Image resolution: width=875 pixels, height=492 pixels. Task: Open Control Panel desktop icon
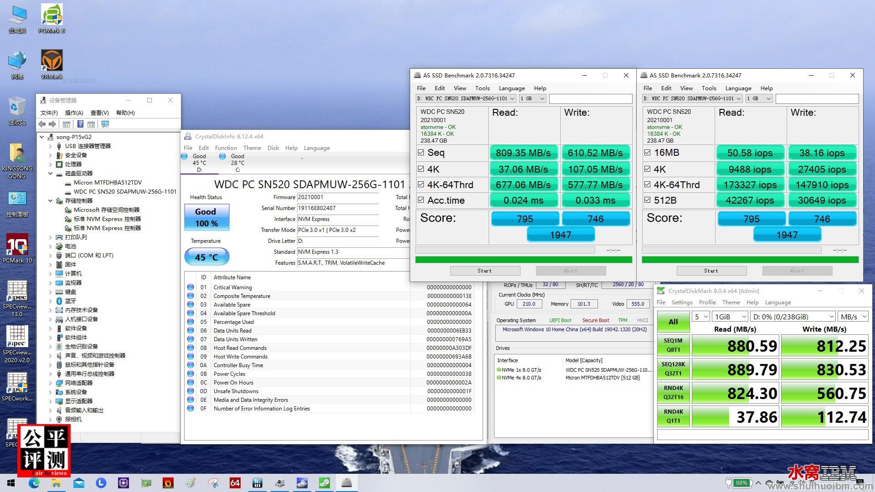17,204
